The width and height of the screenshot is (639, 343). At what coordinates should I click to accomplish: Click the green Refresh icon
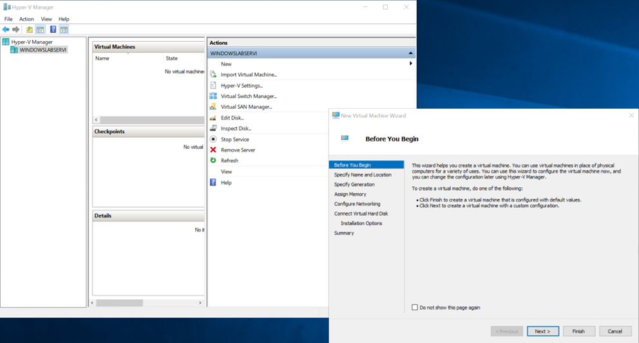213,160
